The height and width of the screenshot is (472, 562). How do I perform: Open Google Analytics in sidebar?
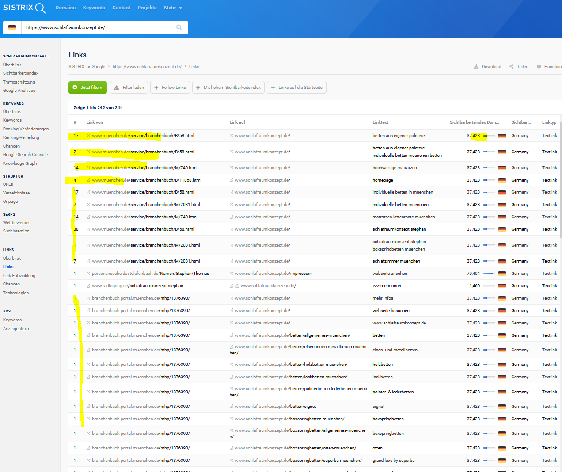tap(19, 91)
